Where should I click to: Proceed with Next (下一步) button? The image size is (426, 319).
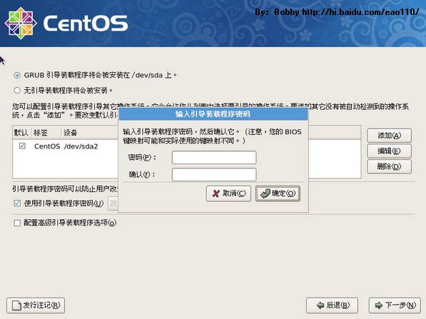395,305
